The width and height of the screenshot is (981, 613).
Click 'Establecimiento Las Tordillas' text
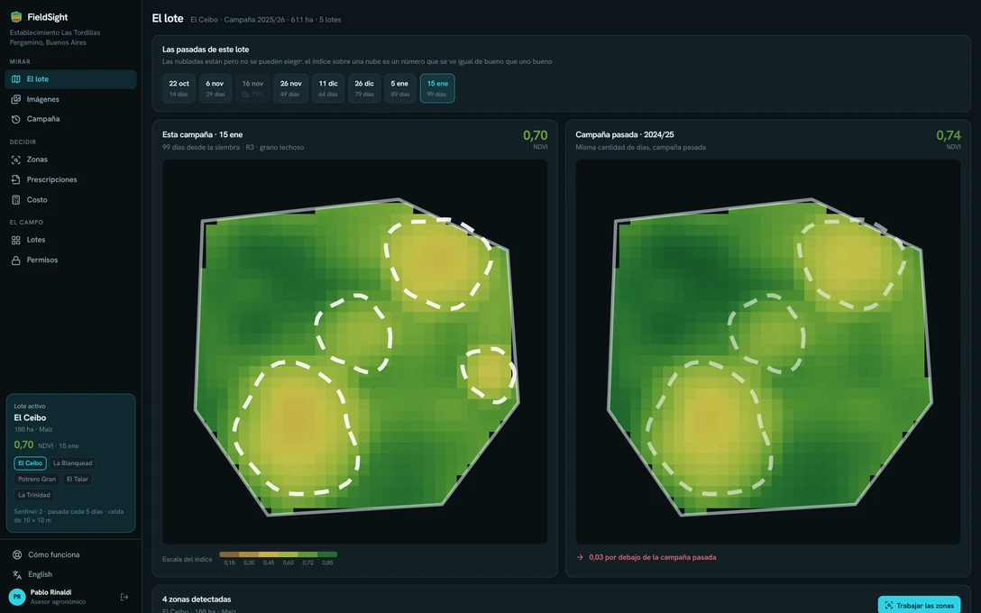point(55,32)
